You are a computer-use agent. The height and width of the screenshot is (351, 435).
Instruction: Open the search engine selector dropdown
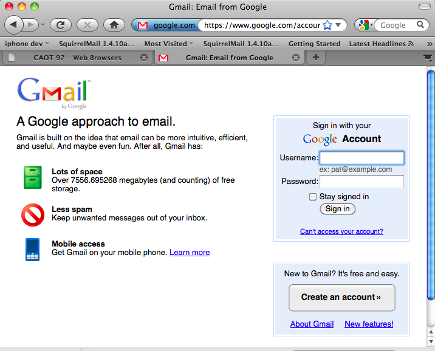pos(365,25)
